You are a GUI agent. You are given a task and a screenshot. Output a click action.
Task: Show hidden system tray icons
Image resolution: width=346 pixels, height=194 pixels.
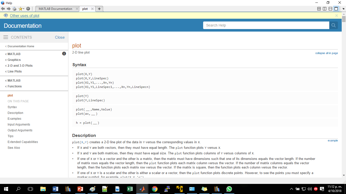[291, 189]
